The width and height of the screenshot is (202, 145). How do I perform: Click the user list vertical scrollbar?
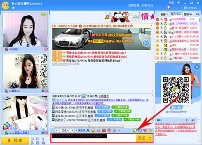click(199, 20)
